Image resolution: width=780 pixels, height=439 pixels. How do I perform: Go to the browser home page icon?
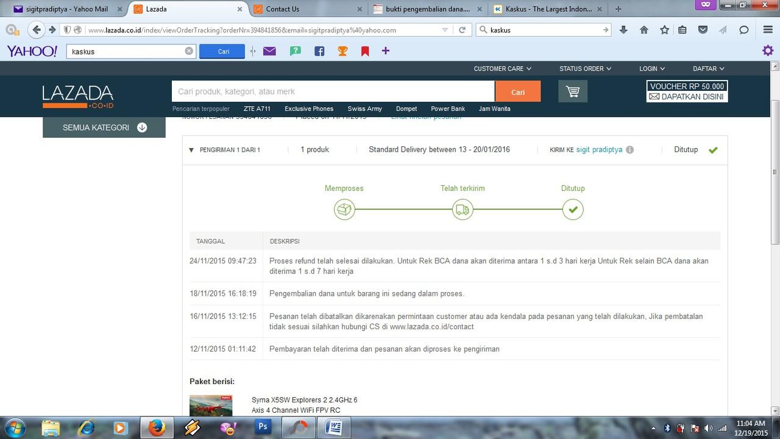click(x=644, y=29)
